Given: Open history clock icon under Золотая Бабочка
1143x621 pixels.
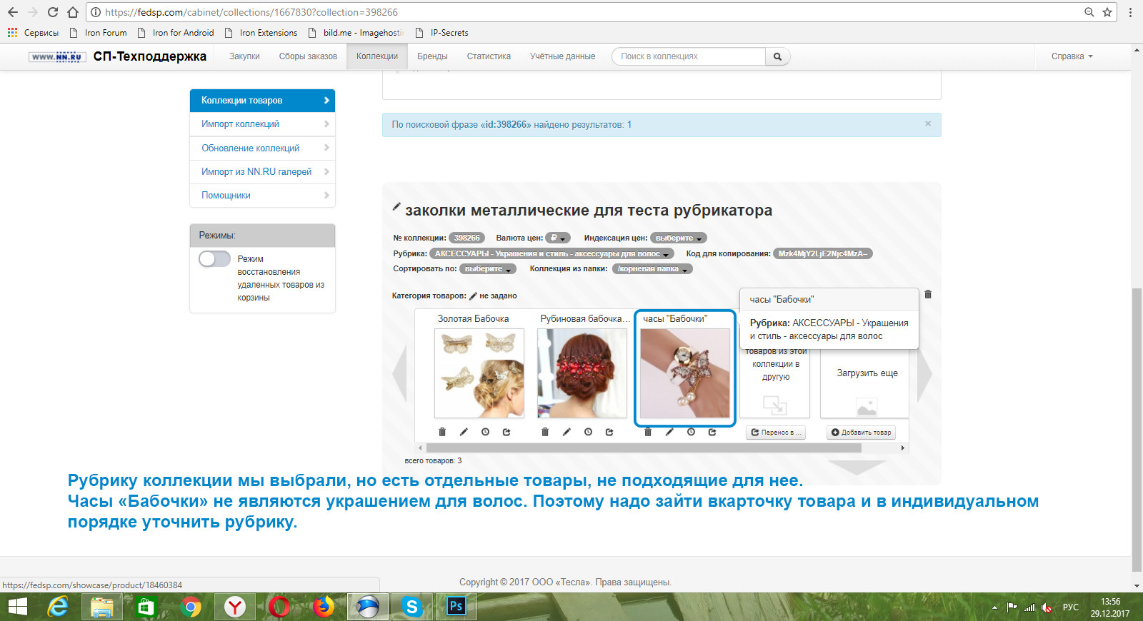Looking at the screenshot, I should point(485,432).
